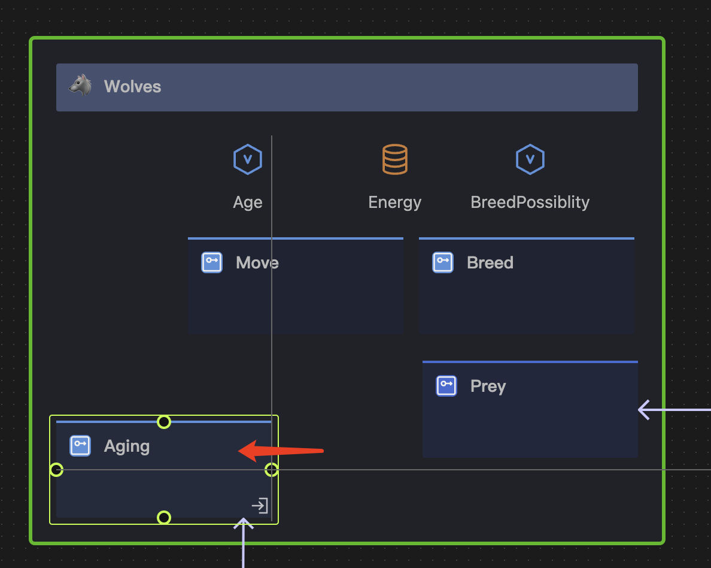Select the Prey action block body
Image resolution: width=711 pixels, height=568 pixels.
pos(530,425)
